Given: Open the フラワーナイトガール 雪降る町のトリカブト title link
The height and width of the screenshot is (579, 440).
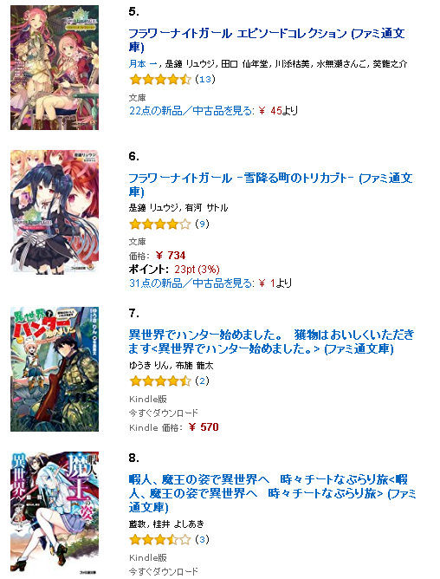Looking at the screenshot, I should tap(270, 185).
